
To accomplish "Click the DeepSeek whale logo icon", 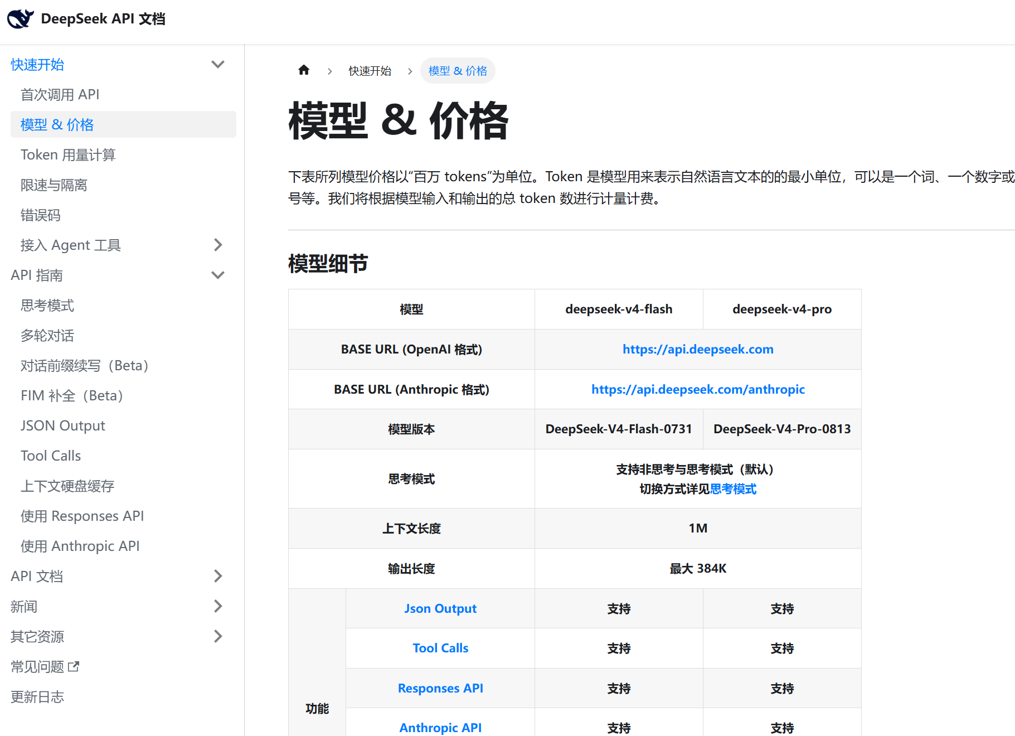I will click(21, 18).
